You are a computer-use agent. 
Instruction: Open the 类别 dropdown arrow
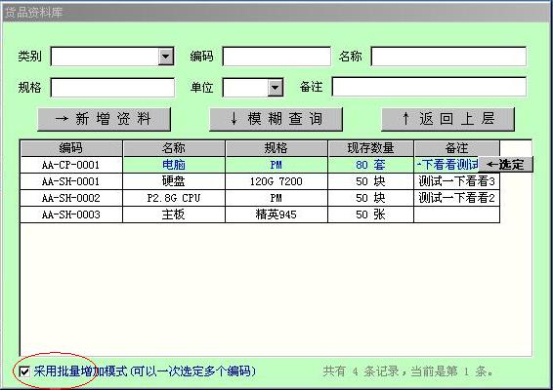click(166, 57)
